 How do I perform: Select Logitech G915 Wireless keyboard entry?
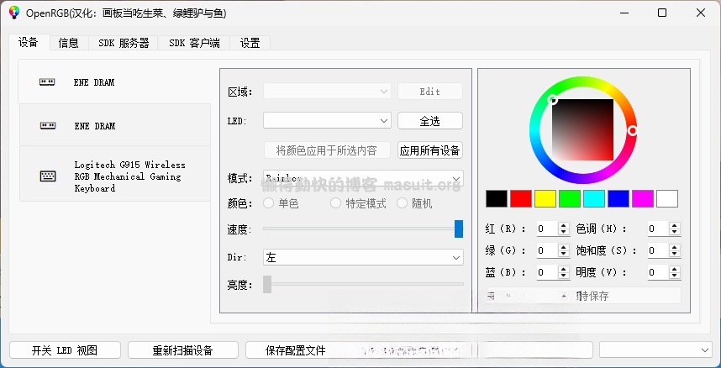click(115, 174)
